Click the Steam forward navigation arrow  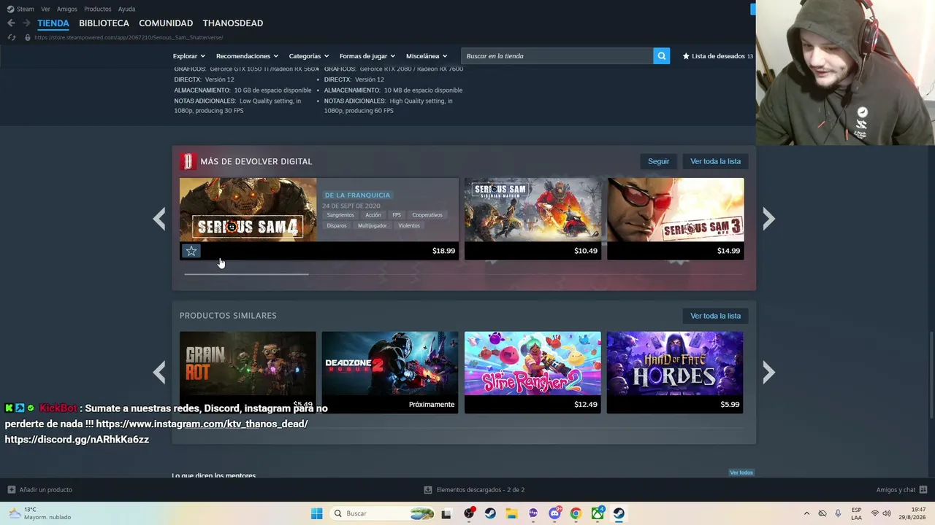point(26,23)
